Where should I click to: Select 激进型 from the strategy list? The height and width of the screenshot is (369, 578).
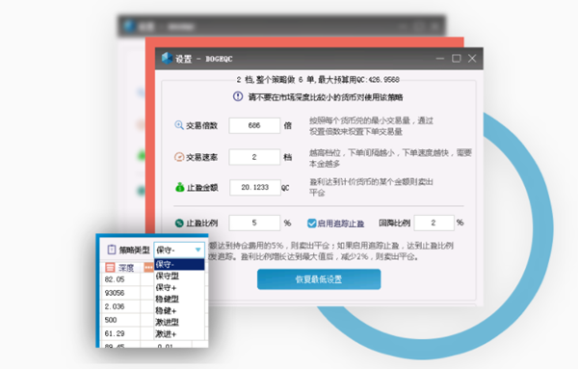pos(179,322)
